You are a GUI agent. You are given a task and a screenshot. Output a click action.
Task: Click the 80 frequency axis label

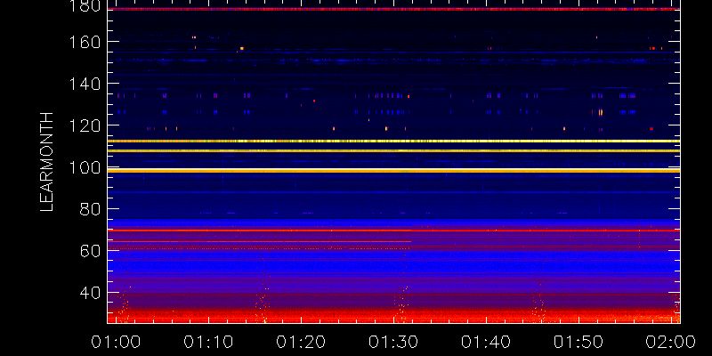pyautogui.click(x=90, y=209)
